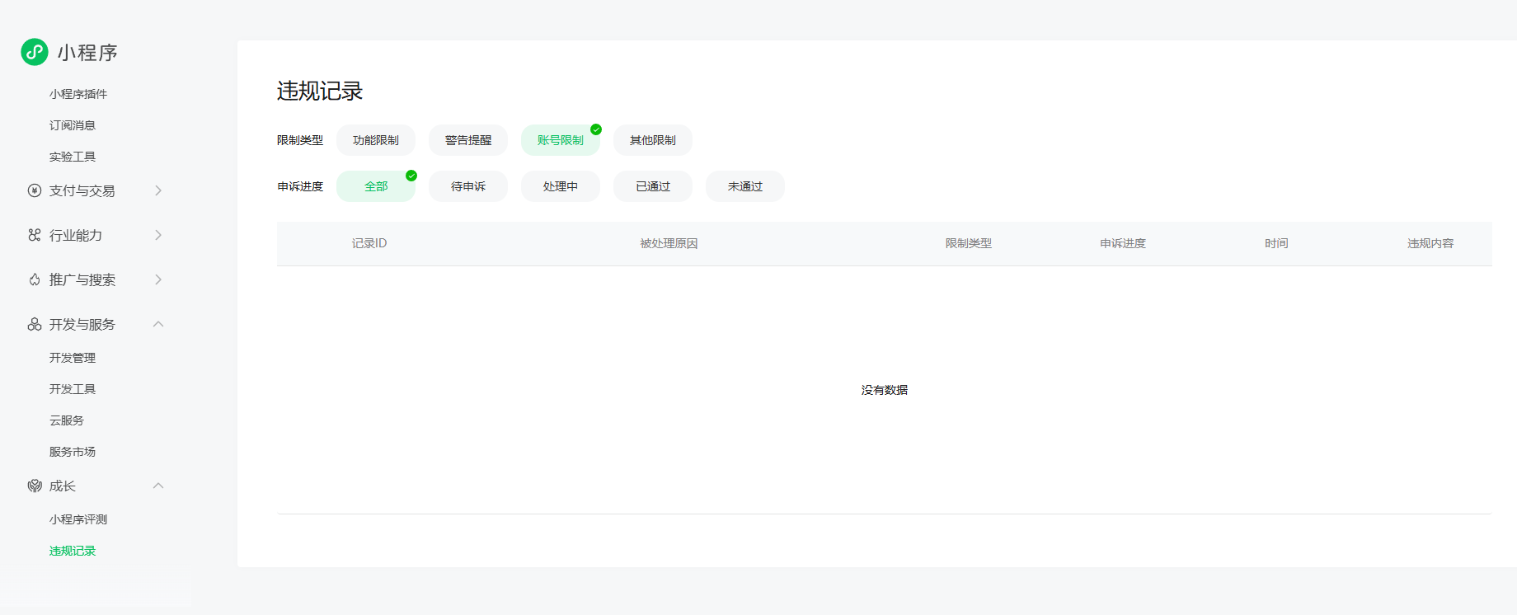
Task: Open 服务市场 in the sidebar
Action: point(73,452)
